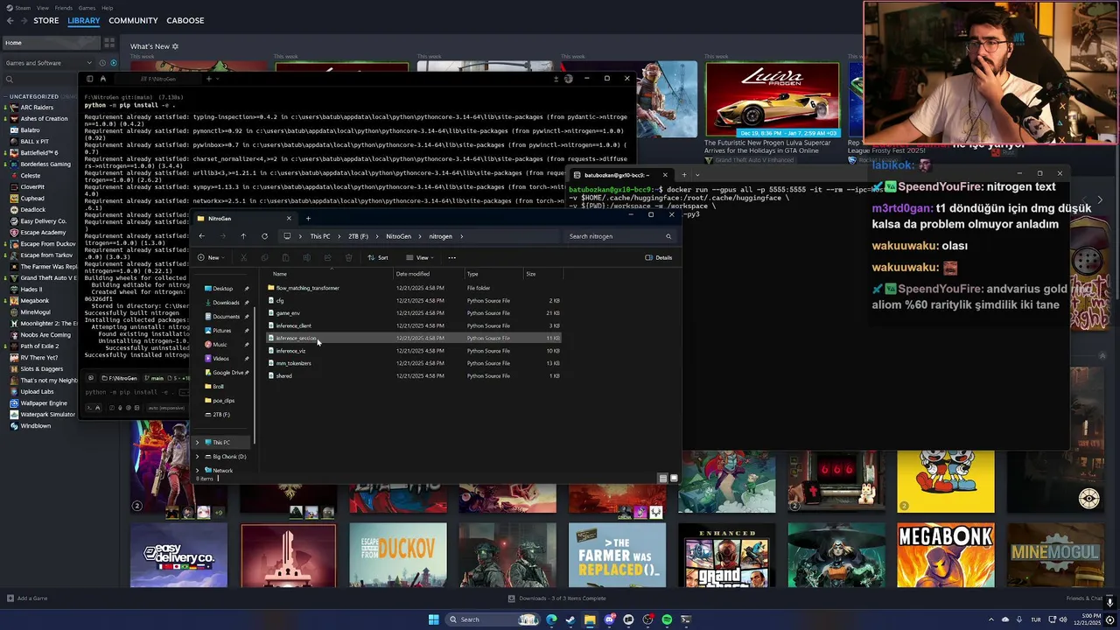Click the Paste icon in Explorer toolbar
The width and height of the screenshot is (1120, 630).
coord(285,257)
